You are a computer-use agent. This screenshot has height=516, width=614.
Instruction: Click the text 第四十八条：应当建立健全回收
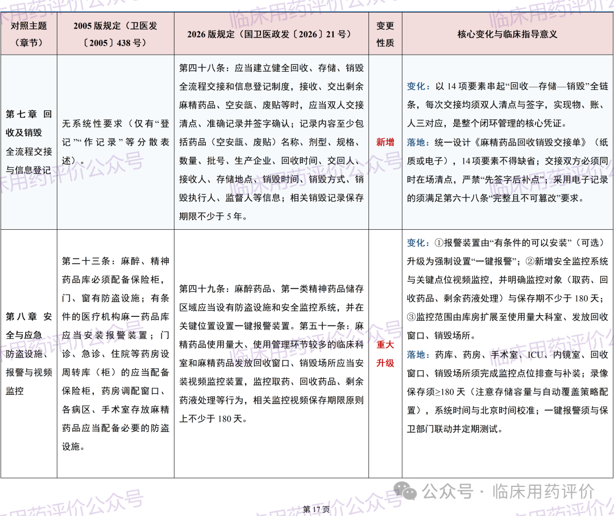tap(243, 68)
